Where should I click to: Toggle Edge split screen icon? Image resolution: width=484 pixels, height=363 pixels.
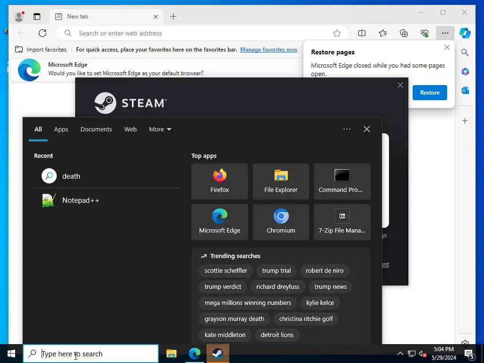pos(362,33)
